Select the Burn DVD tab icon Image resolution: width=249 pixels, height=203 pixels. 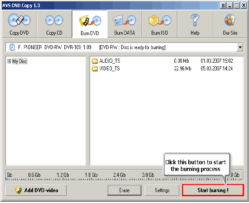click(90, 21)
